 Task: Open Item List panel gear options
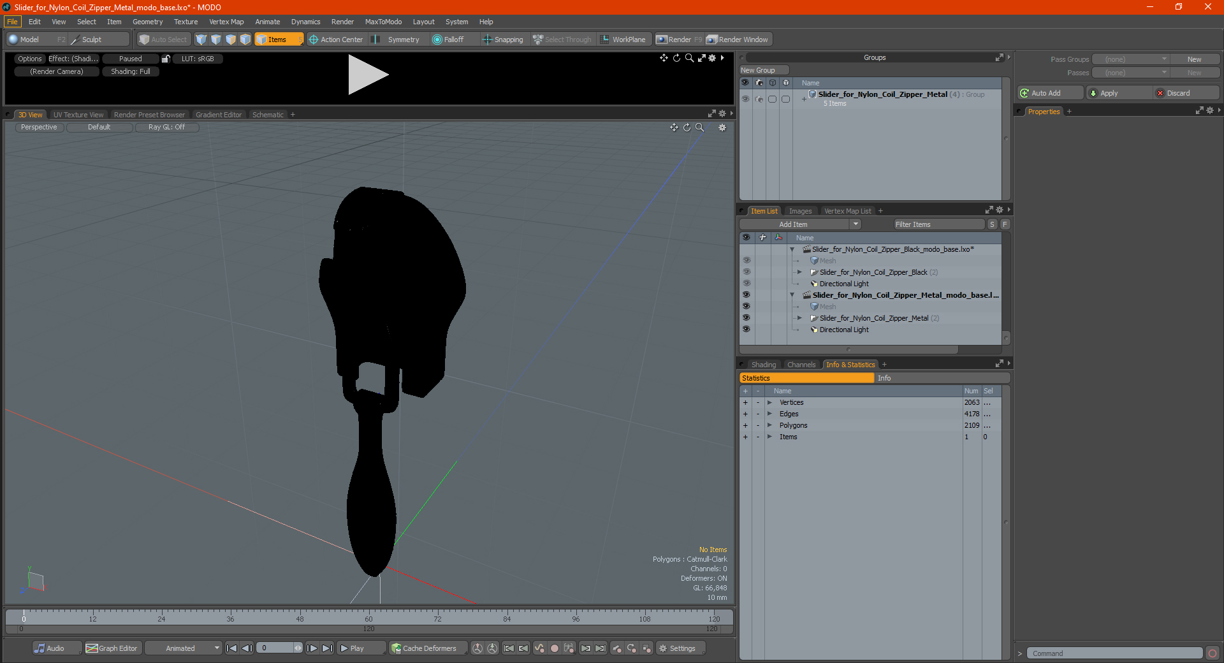click(x=999, y=210)
